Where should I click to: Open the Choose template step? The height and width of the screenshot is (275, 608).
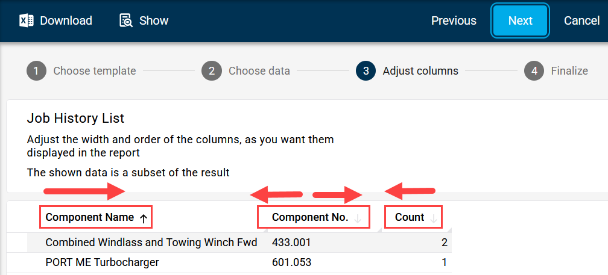pyautogui.click(x=95, y=71)
